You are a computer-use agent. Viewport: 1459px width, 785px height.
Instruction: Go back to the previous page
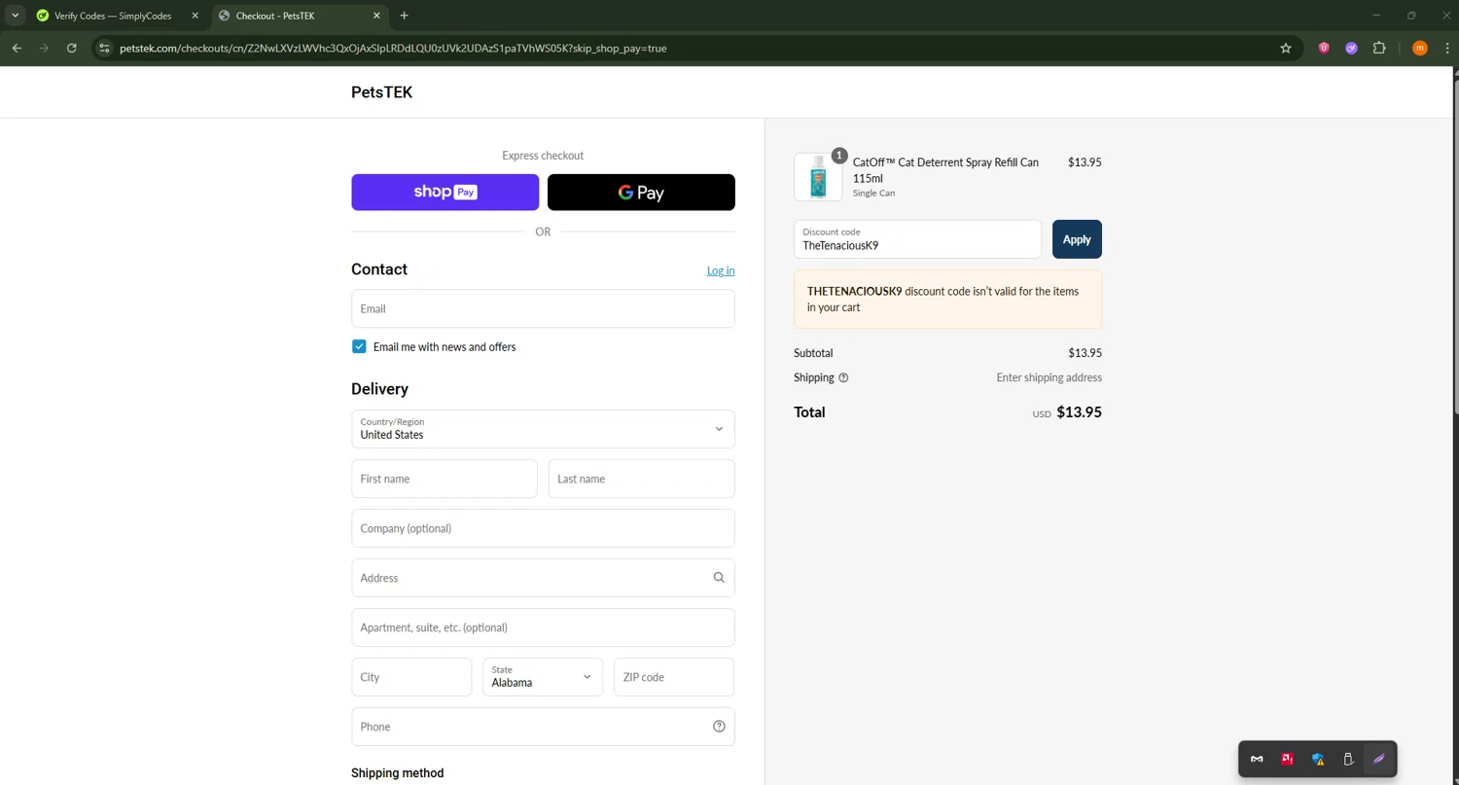(x=17, y=48)
